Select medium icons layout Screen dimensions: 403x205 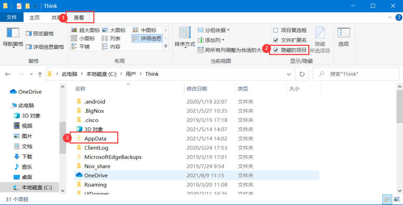[x=144, y=30]
